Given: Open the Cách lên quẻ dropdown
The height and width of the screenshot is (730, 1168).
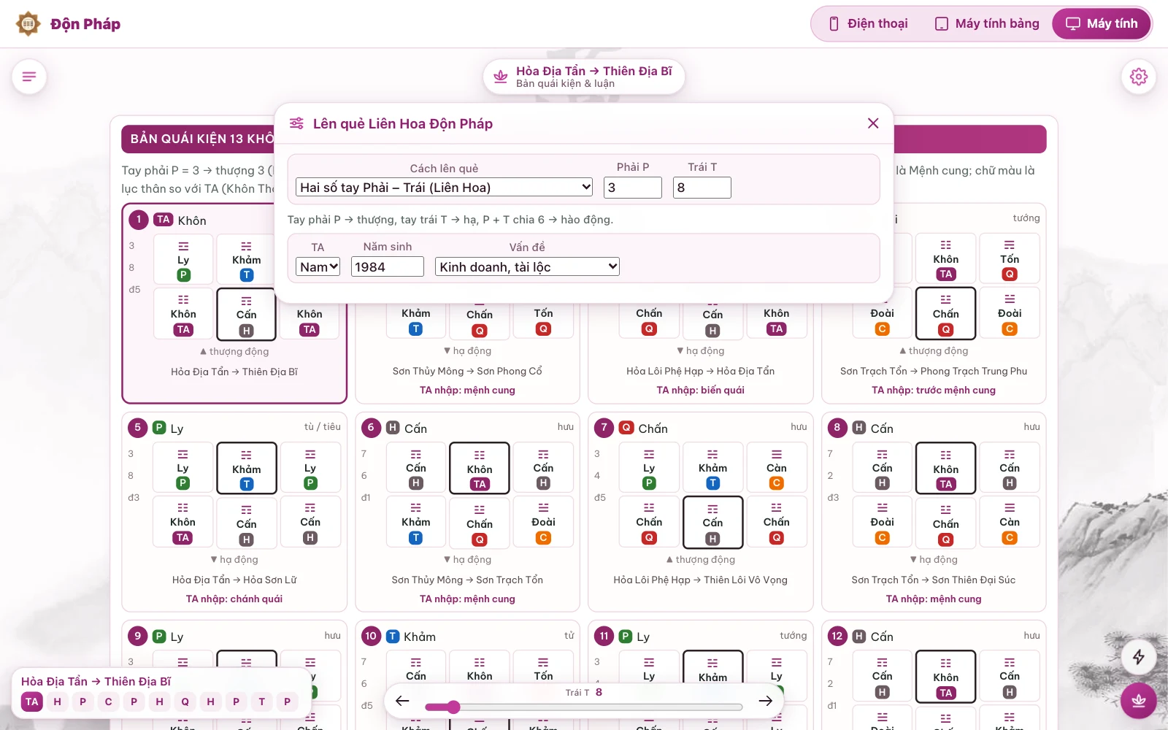Looking at the screenshot, I should click(444, 188).
